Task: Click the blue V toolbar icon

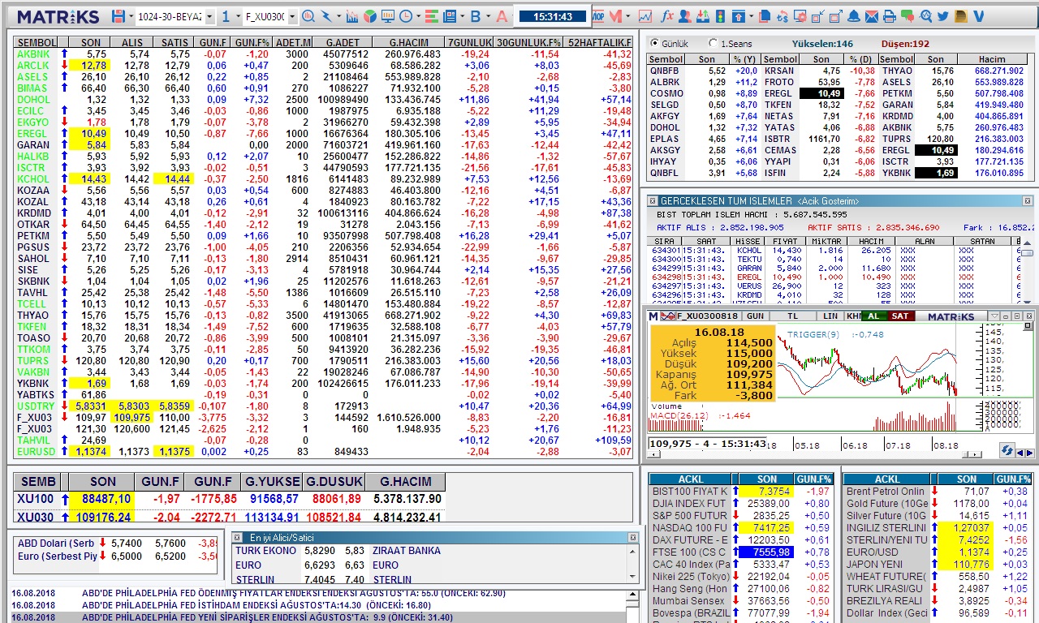Action: click(978, 16)
